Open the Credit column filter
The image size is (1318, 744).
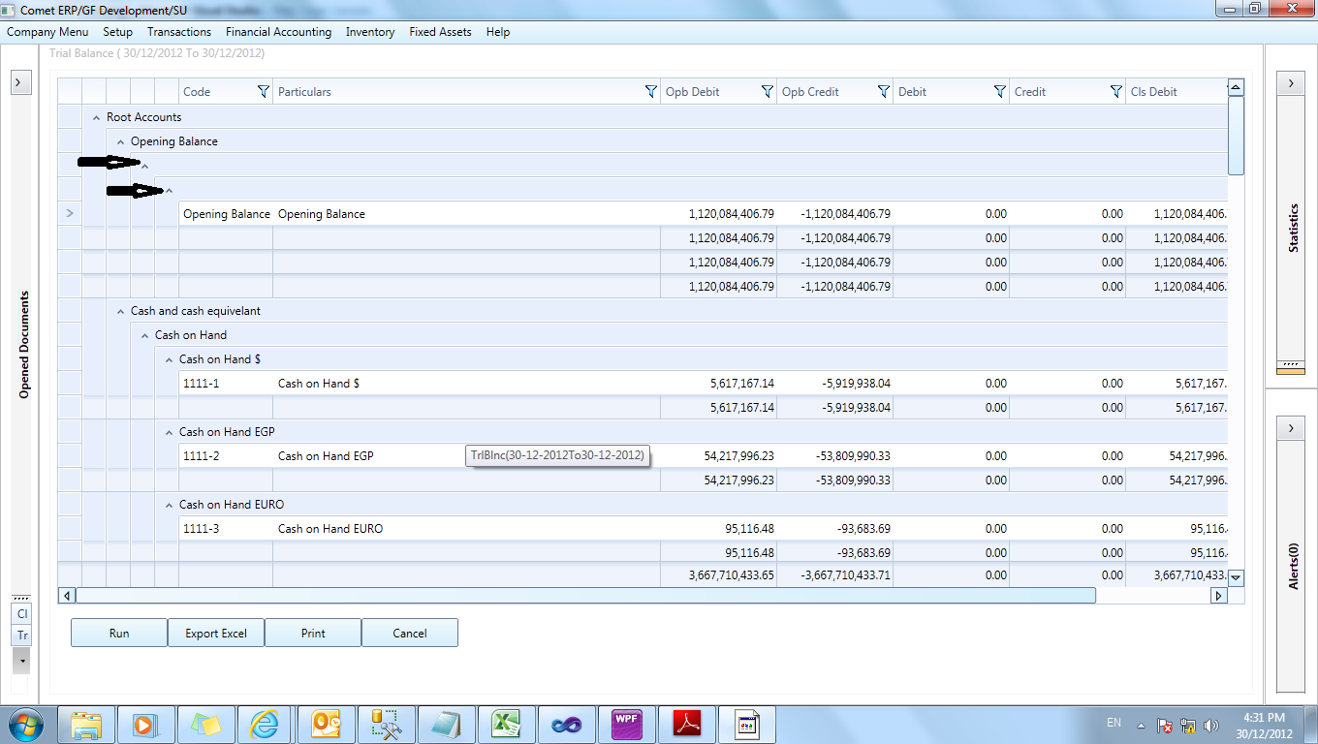[x=1115, y=91]
